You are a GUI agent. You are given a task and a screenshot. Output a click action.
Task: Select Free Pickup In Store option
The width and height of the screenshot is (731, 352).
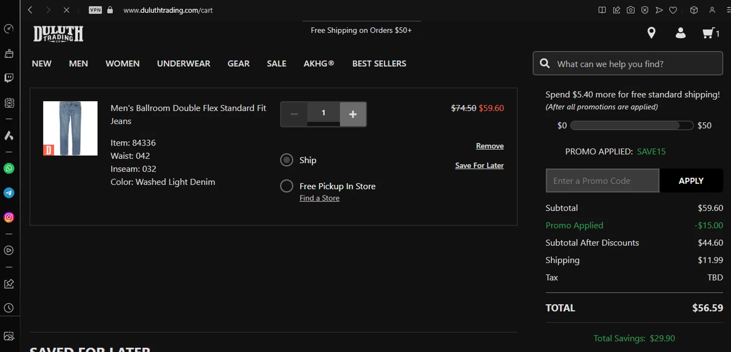[x=287, y=186]
